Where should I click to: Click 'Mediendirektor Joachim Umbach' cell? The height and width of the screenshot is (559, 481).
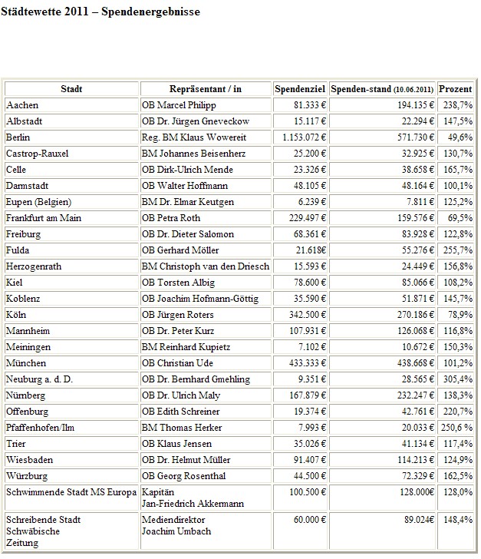pos(179,525)
